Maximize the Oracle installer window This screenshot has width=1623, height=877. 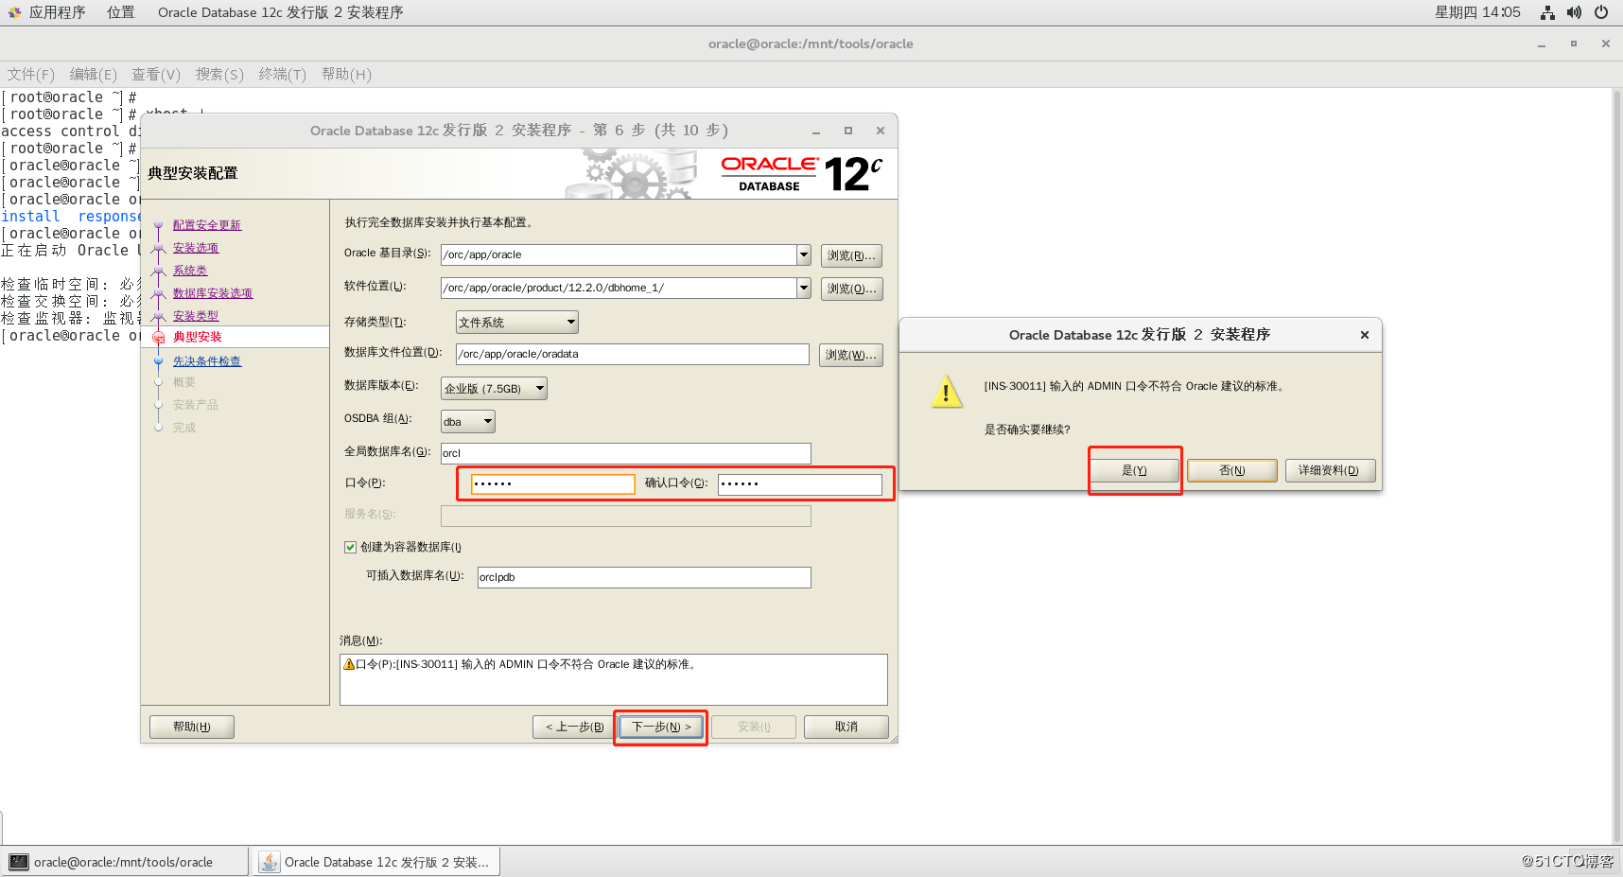click(848, 131)
